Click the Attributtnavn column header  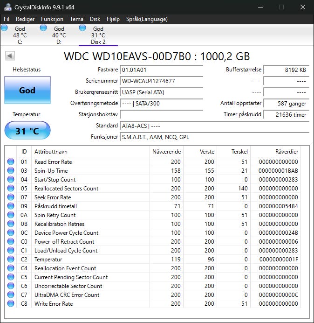tap(90, 152)
